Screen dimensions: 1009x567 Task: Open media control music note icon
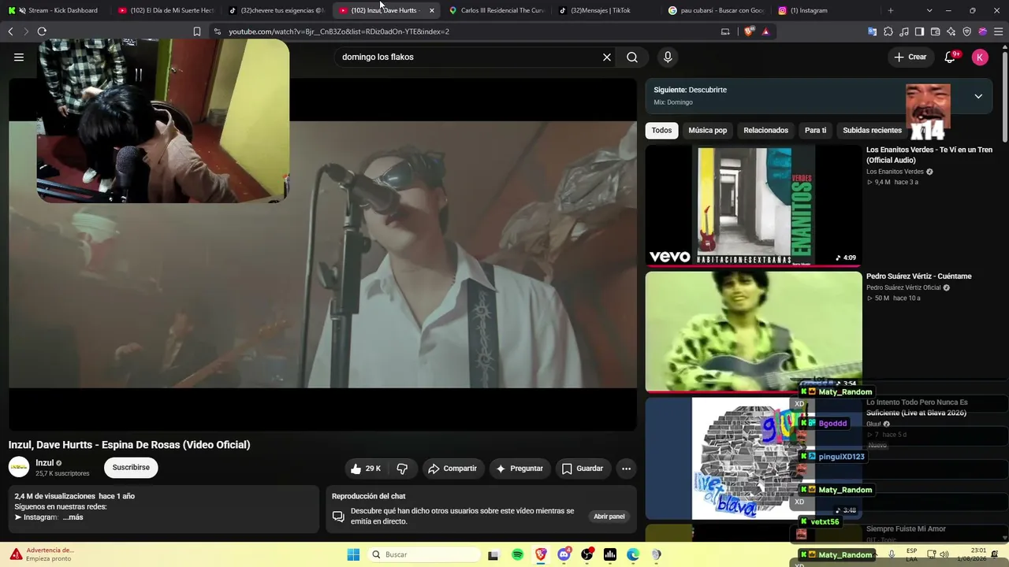pyautogui.click(x=904, y=31)
